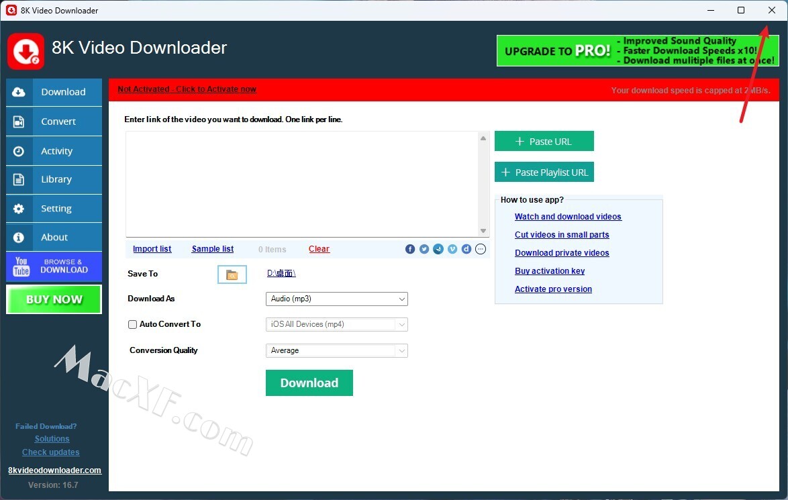This screenshot has height=500, width=788.
Task: Open the Import list link
Action: coord(152,249)
